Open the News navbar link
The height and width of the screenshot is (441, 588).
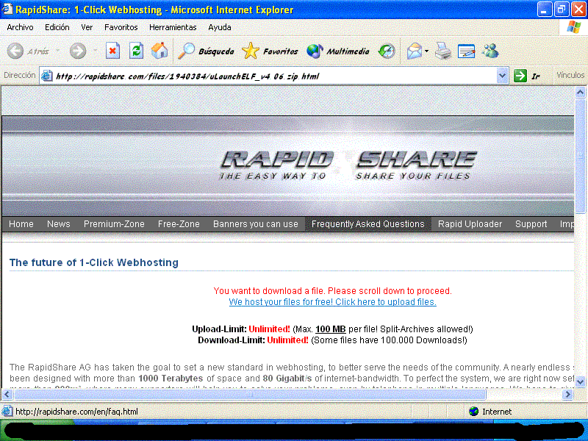(x=59, y=224)
